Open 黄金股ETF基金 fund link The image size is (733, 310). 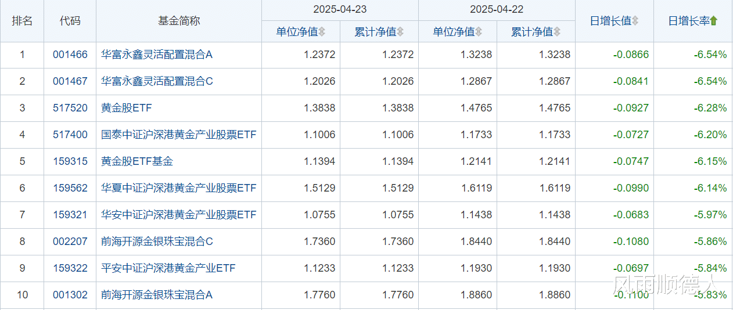click(x=137, y=161)
